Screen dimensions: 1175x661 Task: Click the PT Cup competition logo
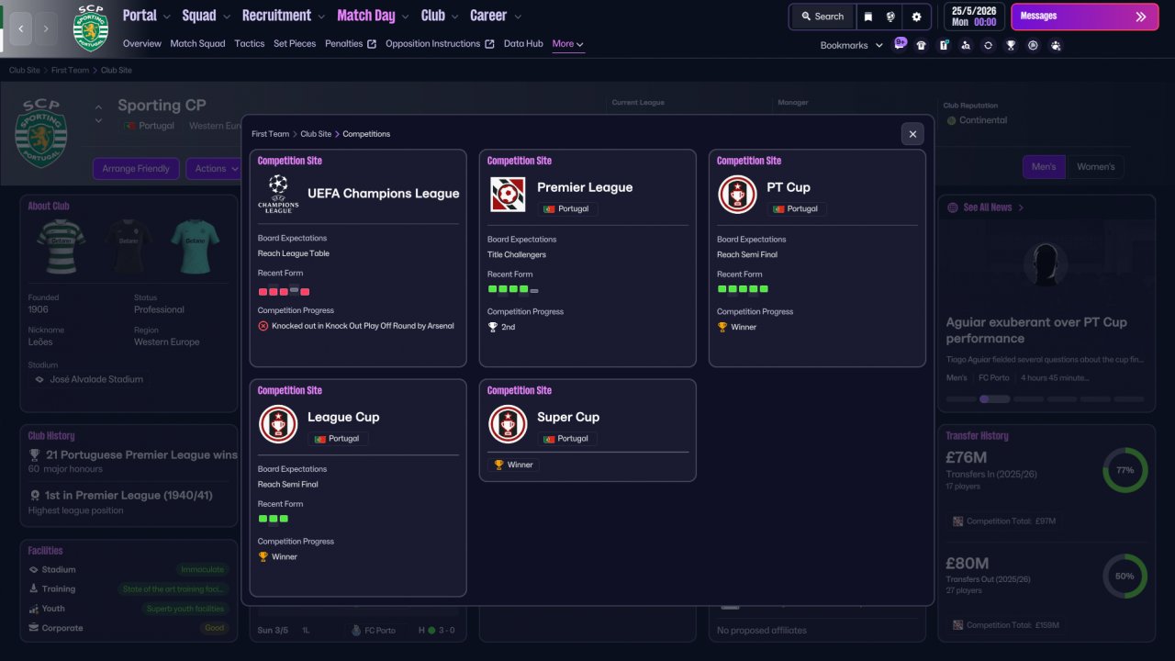coord(737,195)
